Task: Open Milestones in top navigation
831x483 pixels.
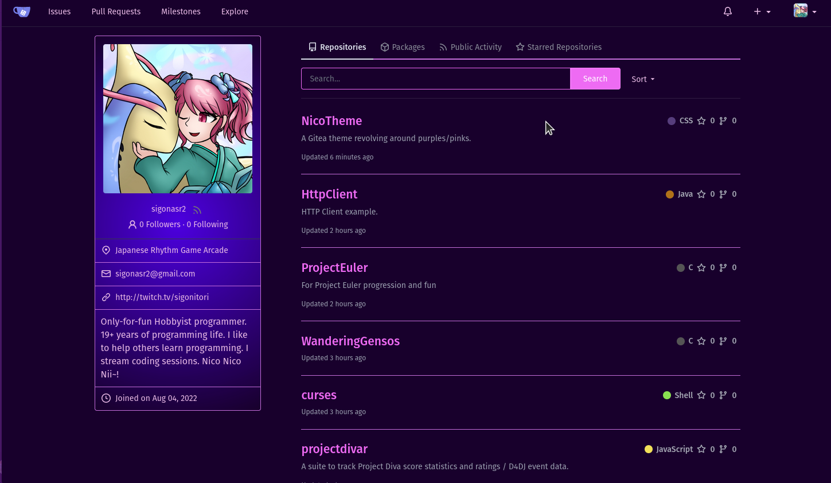Action: pyautogui.click(x=181, y=11)
